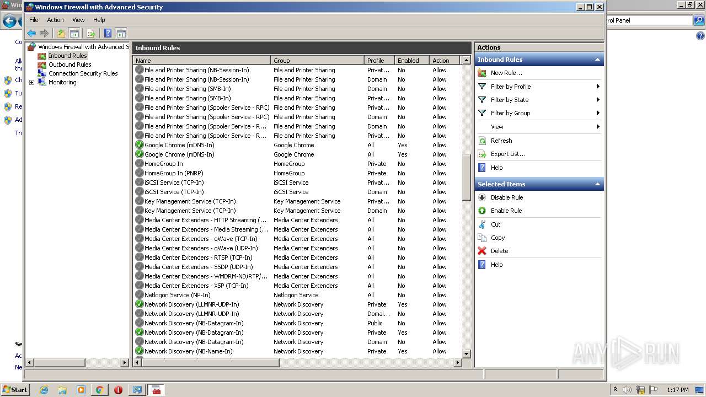Collapse the Inbound Rules actions section
This screenshot has width=706, height=397.
pyautogui.click(x=597, y=60)
